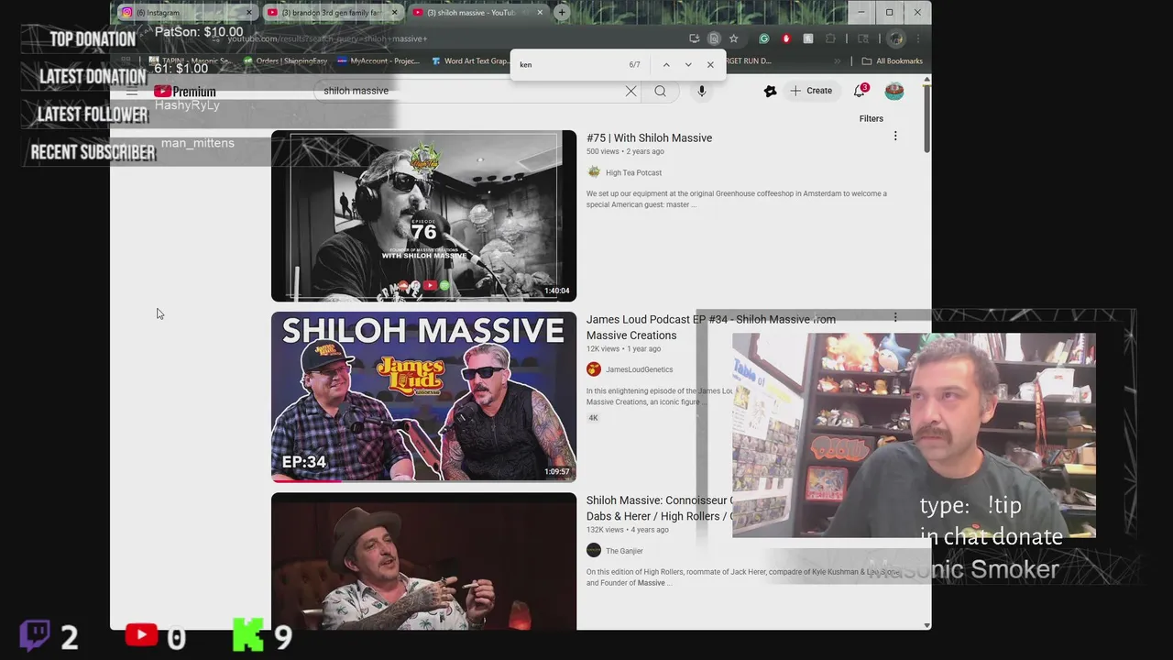Open The Ganjier Shiloh Massive video thumbnail
Screen dimensions: 1173x660
coord(423,561)
